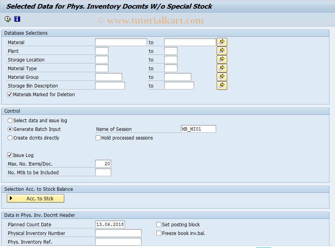Screen dimensions: 335x248
Task: Click Max. No. Items/Doc. field
Action: [103, 164]
